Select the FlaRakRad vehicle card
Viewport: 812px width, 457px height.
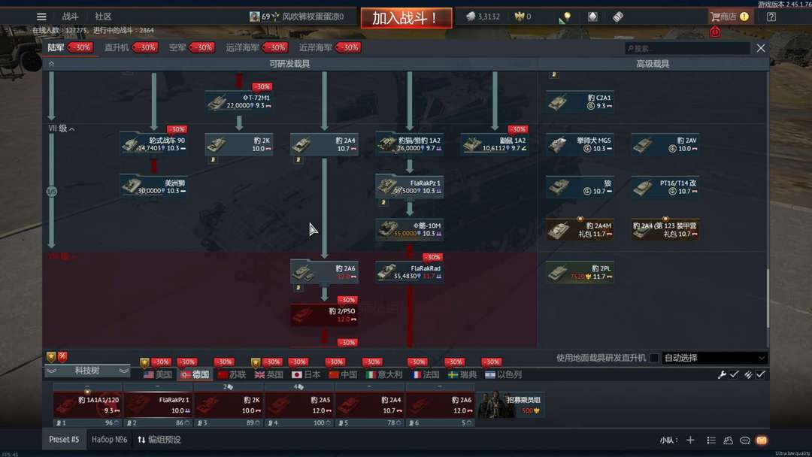tap(409, 272)
